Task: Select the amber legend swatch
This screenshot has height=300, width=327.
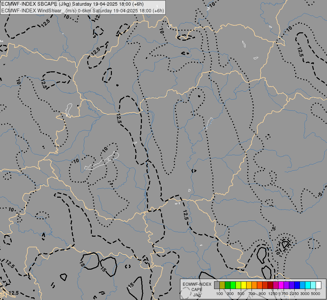Action: 249,285
